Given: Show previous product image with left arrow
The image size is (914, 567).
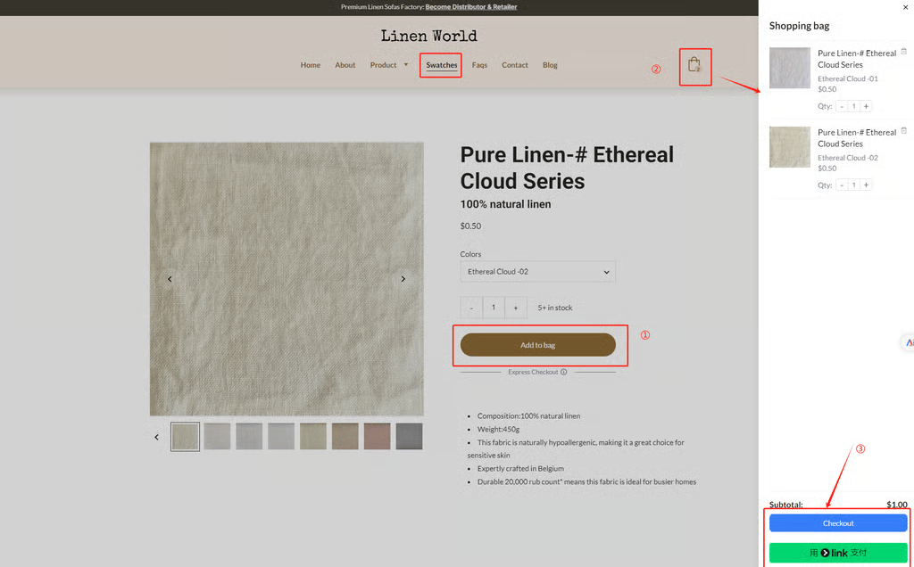Looking at the screenshot, I should click(170, 279).
